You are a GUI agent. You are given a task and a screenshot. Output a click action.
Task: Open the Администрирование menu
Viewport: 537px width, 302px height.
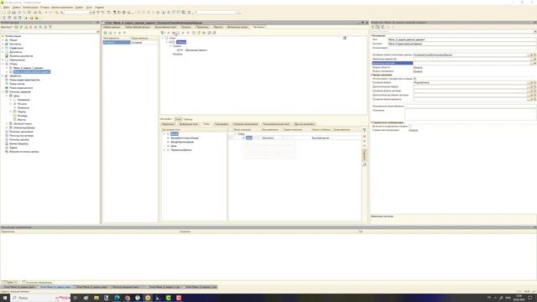pyautogui.click(x=62, y=8)
